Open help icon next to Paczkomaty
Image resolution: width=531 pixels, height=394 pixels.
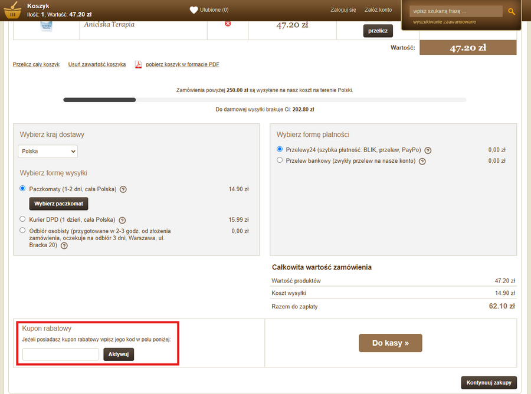[123, 189]
